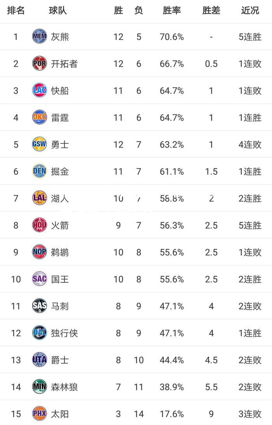Screen dimensions: 272x425
Task: Click the Portland POR team logo
Action: [40, 63]
